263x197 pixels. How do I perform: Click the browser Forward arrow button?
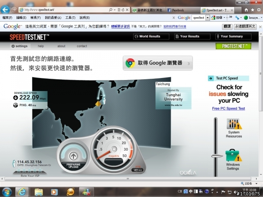pos(14,10)
